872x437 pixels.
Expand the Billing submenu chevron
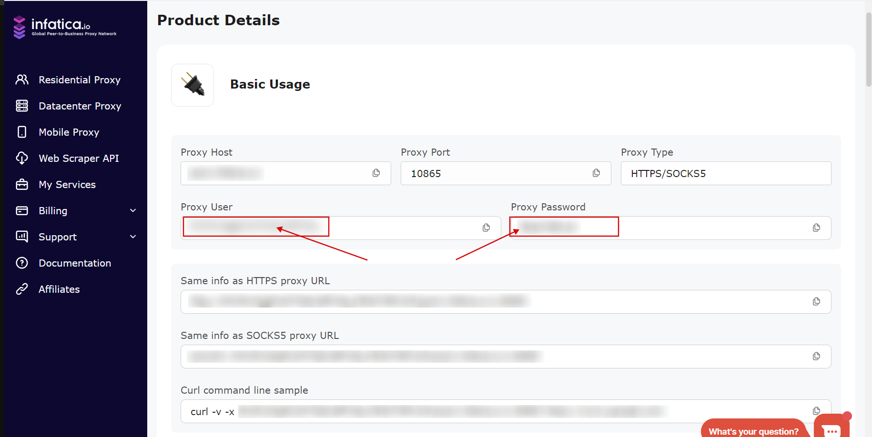point(133,210)
